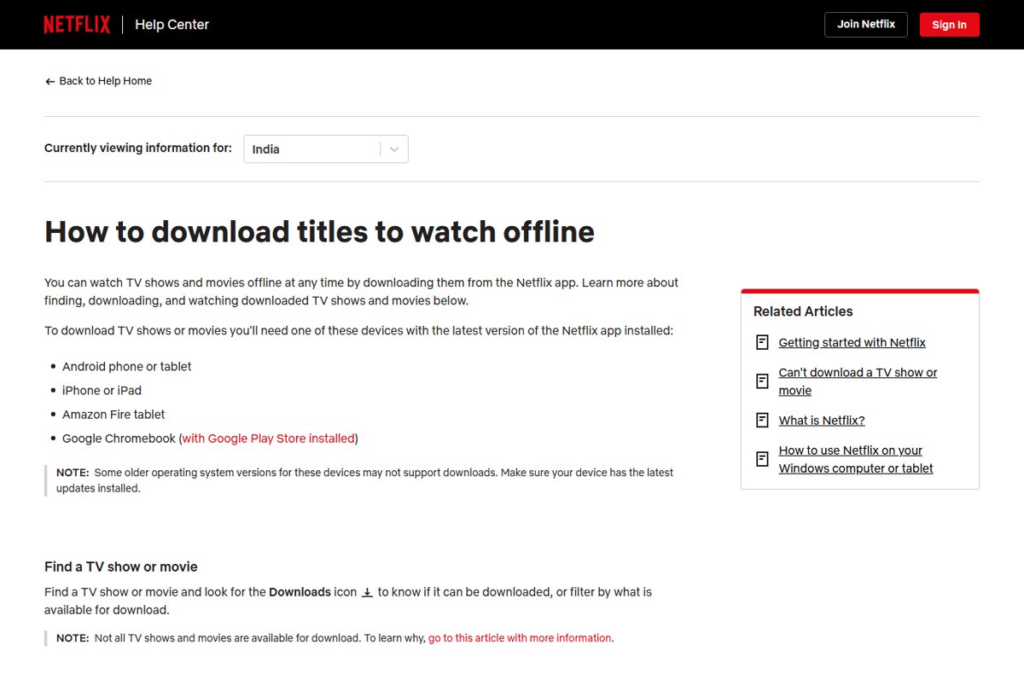The height and width of the screenshot is (674, 1024).
Task: Open What is Netflix? article
Action: 822,421
